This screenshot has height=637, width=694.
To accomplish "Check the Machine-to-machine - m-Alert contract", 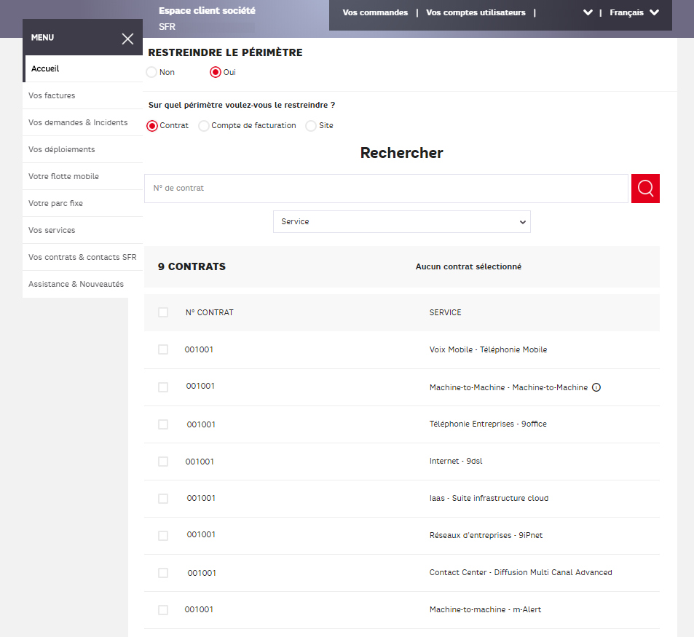I will pos(163,610).
